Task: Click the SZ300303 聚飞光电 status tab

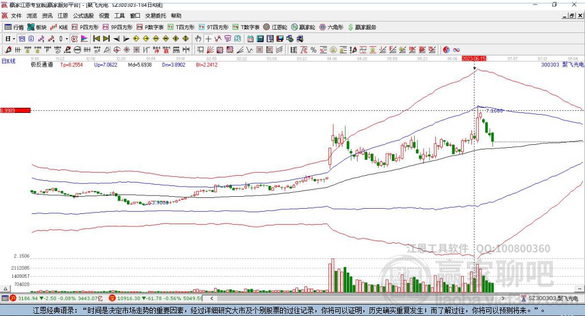Action: click(x=550, y=298)
